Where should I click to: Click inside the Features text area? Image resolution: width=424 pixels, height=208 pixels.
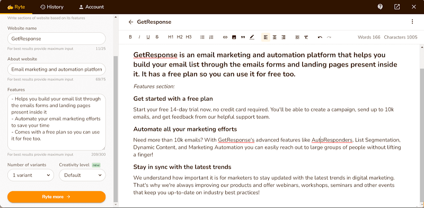[57, 122]
